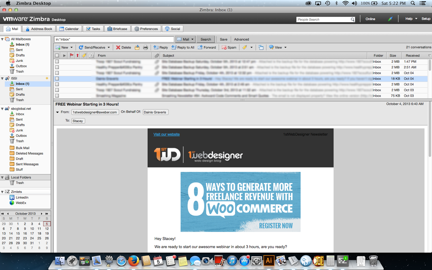Screen dimensions: 432x270
Task: Switch to the Calendar tab
Action: click(x=69, y=29)
